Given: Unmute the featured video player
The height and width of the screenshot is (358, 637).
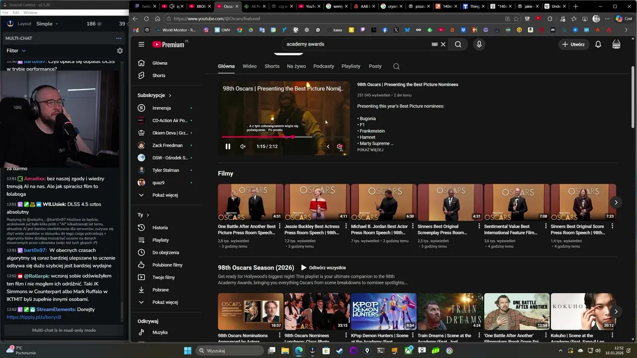Looking at the screenshot, I should pos(243,146).
